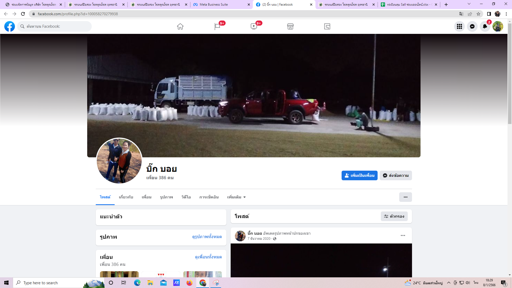This screenshot has width=512, height=288.
Task: Click the เพิ่มเป็นเพื่อน button
Action: (359, 175)
